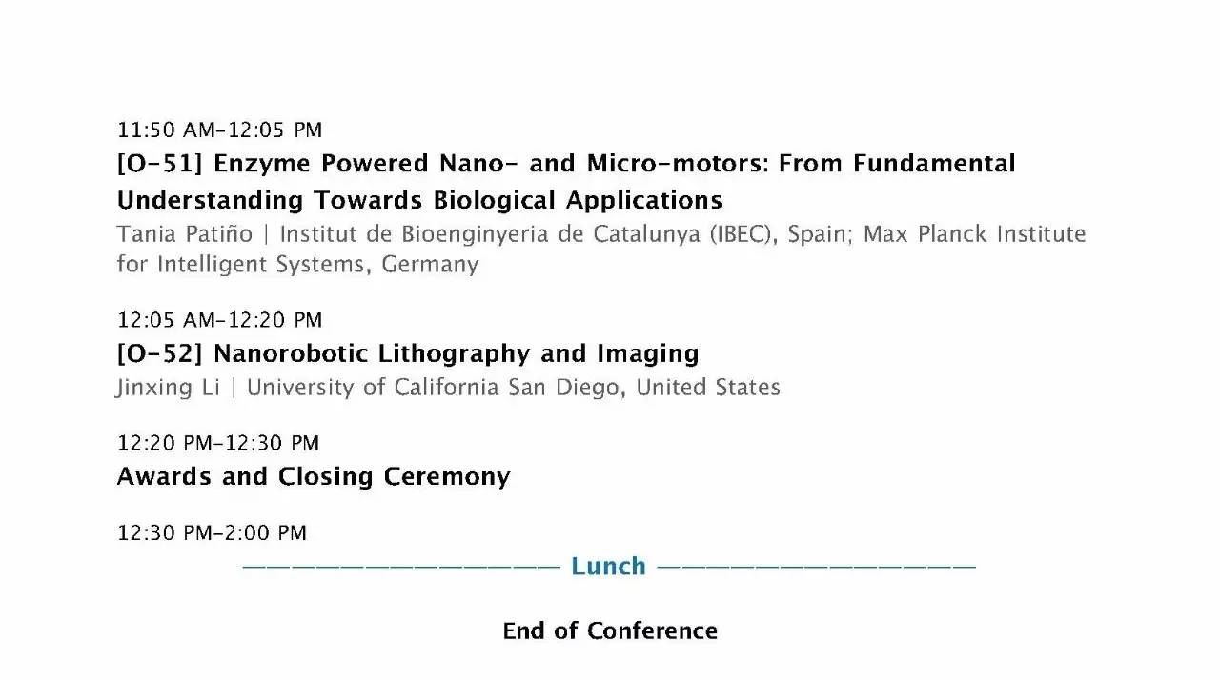Open the Enzyme Powered Nano- and Micro-motors title
1220x680 pixels.
615,164
